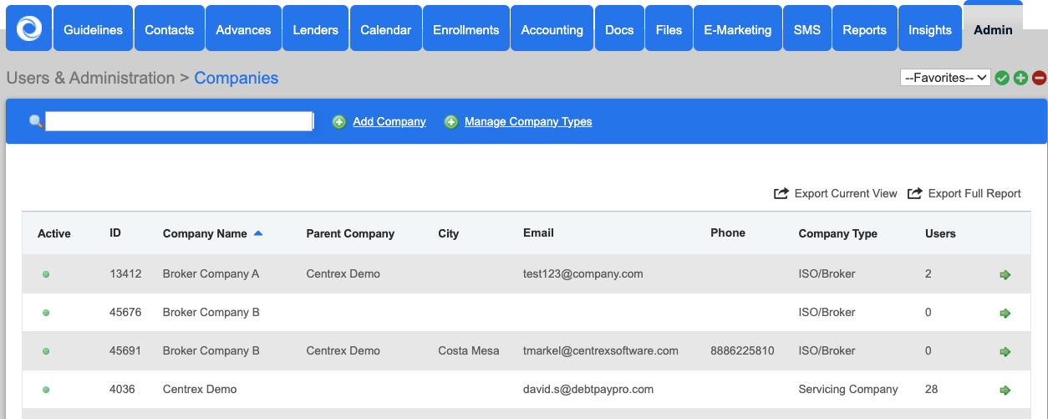Click the red minus remove-favorite icon
This screenshot has width=1048, height=419.
(x=1039, y=78)
